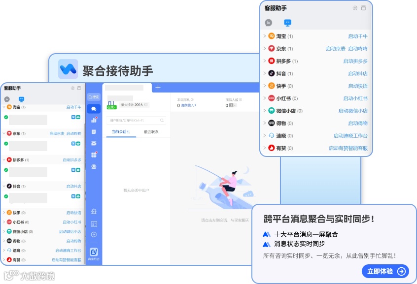Viewport: 417px width, 284px height.
Task: Expand 得物 row in large 客服助手 panel
Action: 265,123
